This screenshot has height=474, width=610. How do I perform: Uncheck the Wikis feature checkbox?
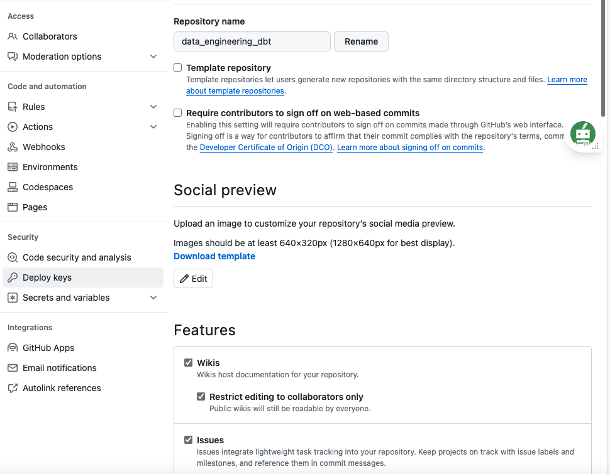coord(188,363)
